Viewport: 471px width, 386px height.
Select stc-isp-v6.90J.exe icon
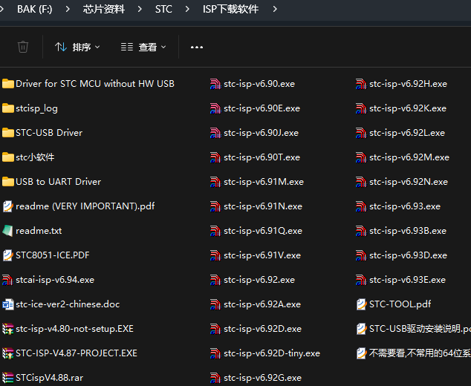point(215,133)
